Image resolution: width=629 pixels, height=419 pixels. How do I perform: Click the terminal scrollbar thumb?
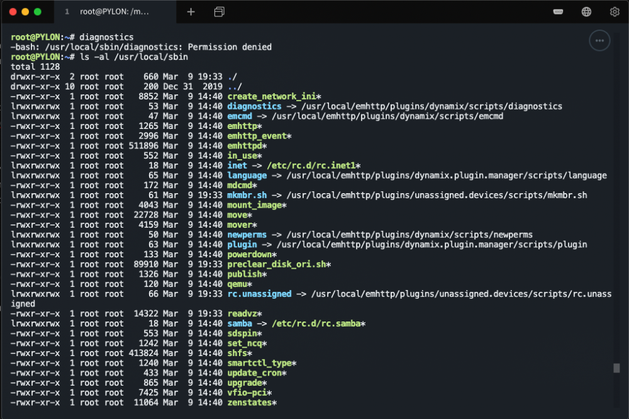pos(616,367)
